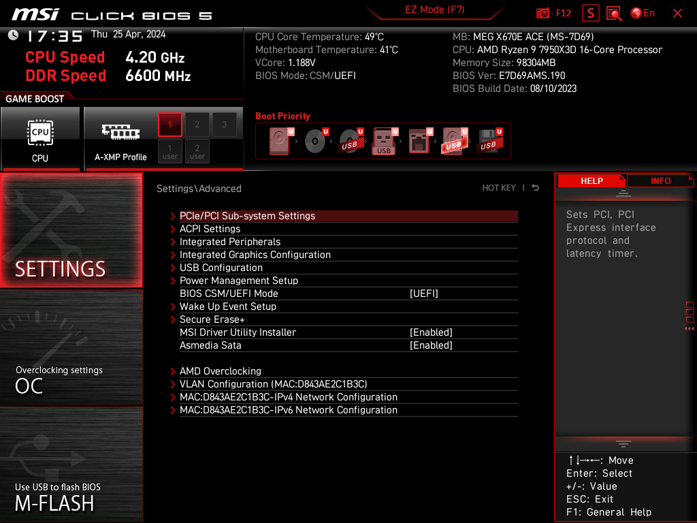Switch to EZ Mode (F7)
Screen dimensions: 697x523
435,10
